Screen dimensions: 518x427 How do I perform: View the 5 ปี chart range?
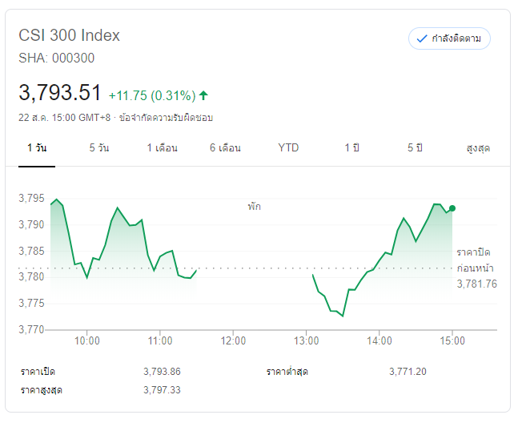pyautogui.click(x=414, y=148)
